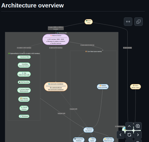Pan the diagram right

coord(138,135)
